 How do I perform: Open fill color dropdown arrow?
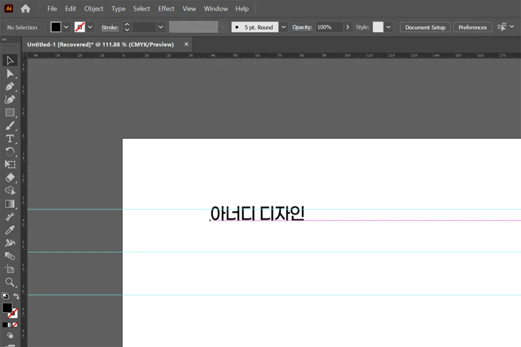[66, 27]
